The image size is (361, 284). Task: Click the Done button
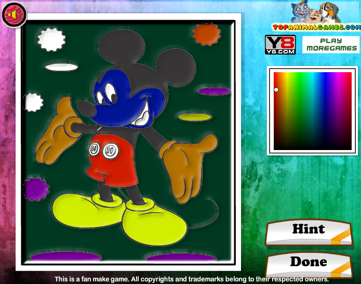click(309, 265)
